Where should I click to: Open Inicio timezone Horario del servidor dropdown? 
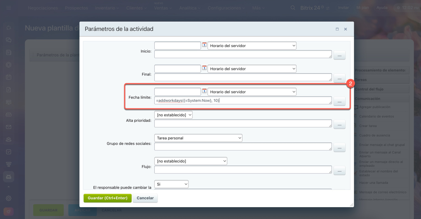252,46
